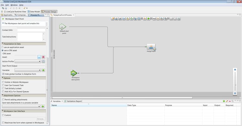Image resolution: width=242 pixels, height=126 pixels.
Task: Enable Add ACLs For Shared Queues
Action: (x=3, y=92)
